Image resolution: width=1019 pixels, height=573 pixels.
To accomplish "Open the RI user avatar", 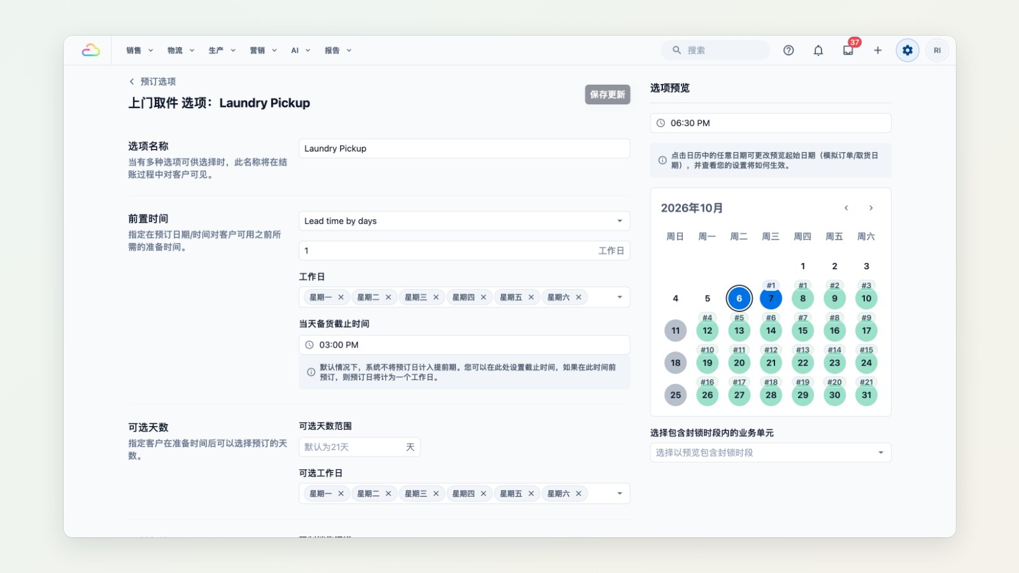I will (937, 50).
